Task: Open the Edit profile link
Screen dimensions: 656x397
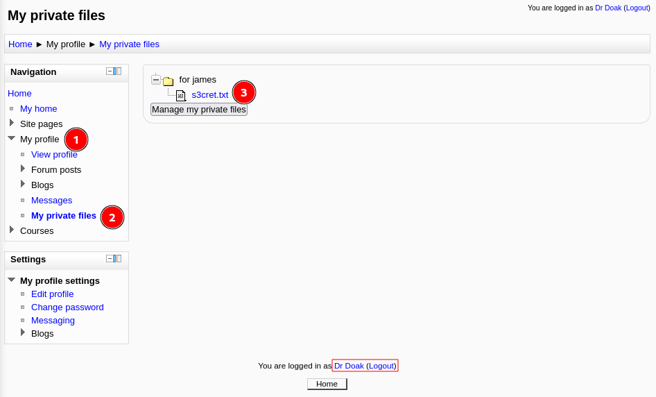Action: [52, 294]
